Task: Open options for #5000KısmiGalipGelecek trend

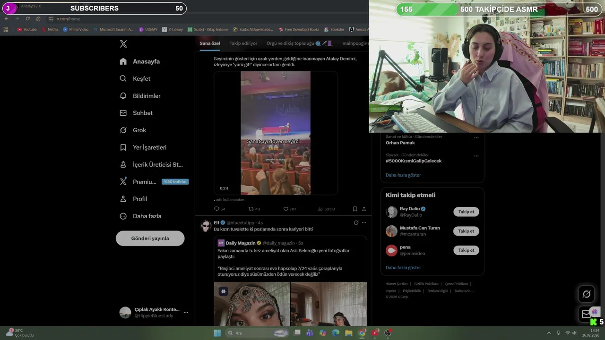Action: click(x=476, y=156)
